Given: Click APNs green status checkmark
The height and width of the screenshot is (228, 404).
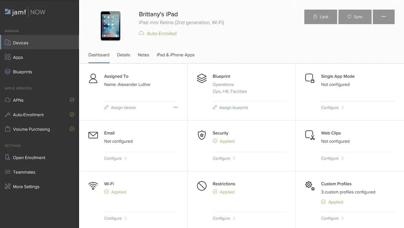Looking at the screenshot, I should 72,100.
